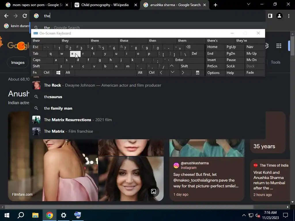Select the Images filter chip
The image size is (295, 221).
click(18, 62)
